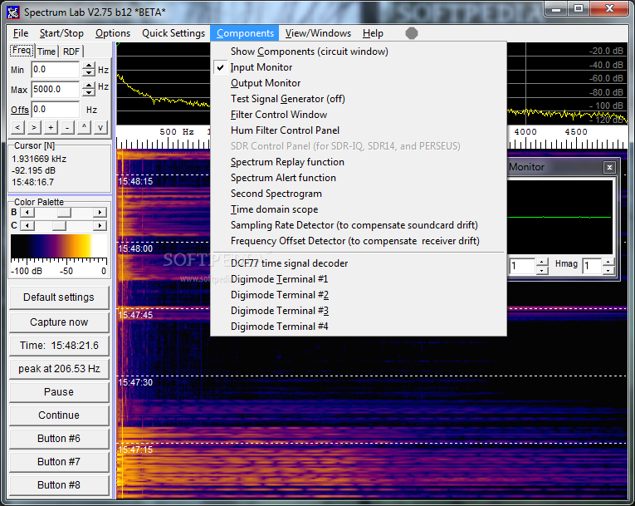Shift frequency range right with > button
635x506 pixels.
pyautogui.click(x=34, y=127)
